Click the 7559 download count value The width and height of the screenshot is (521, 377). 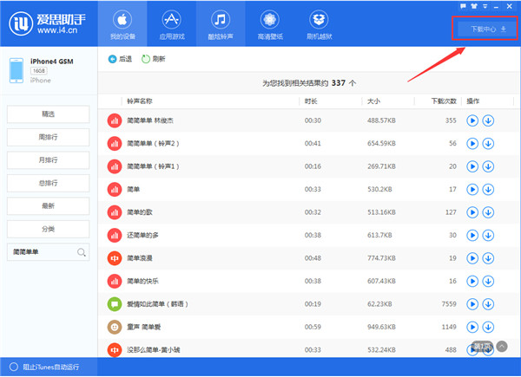click(x=449, y=304)
